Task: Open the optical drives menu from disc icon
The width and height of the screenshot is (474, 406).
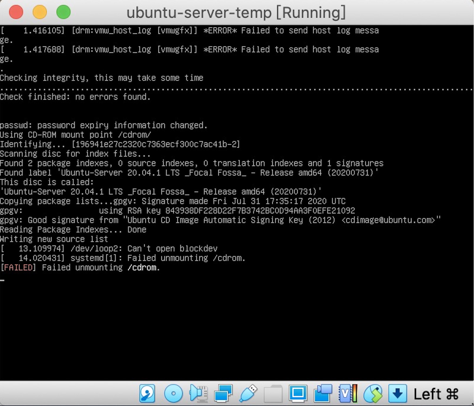Action: tap(174, 394)
